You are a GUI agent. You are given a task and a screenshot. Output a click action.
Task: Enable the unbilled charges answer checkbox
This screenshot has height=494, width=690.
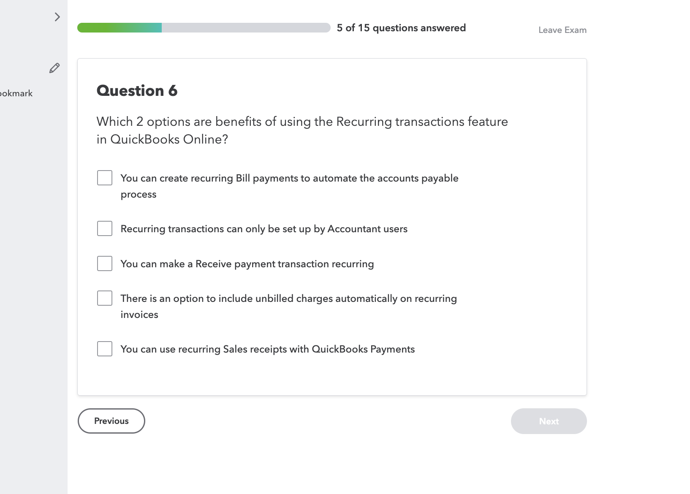[104, 298]
